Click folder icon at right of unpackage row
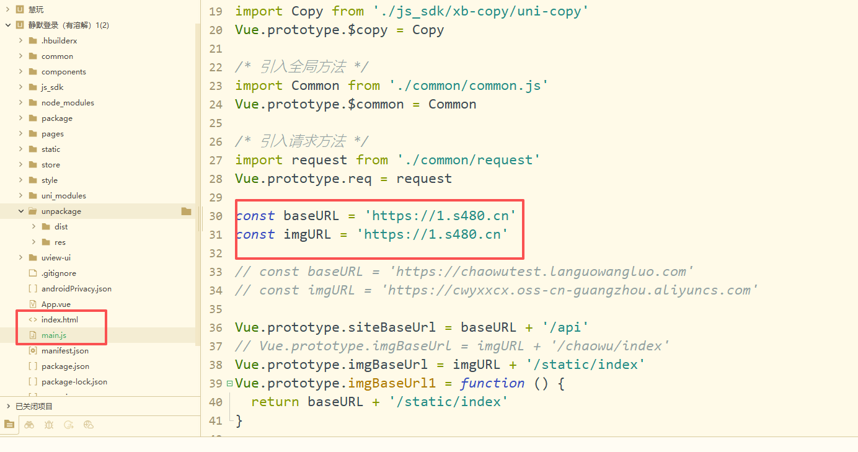 coord(186,211)
